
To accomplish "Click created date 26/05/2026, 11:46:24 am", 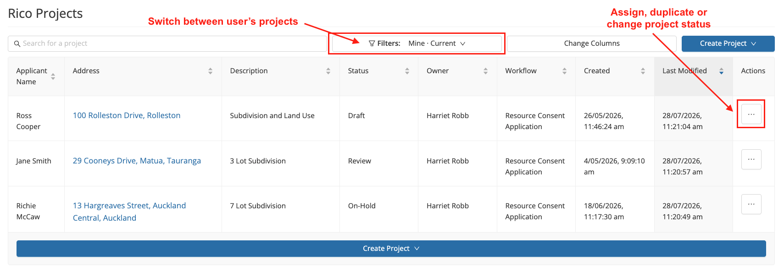I will pyautogui.click(x=604, y=121).
